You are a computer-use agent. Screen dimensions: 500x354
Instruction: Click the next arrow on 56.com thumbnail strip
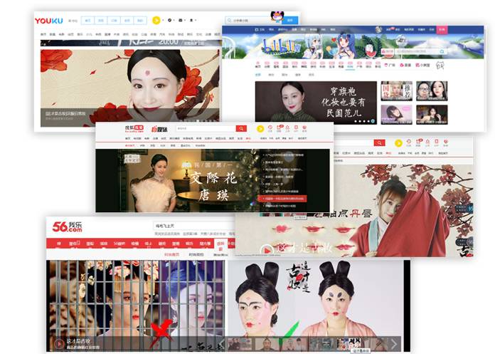[x=394, y=344]
